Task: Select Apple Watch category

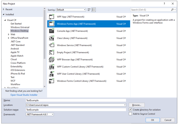Action: coord(17,56)
